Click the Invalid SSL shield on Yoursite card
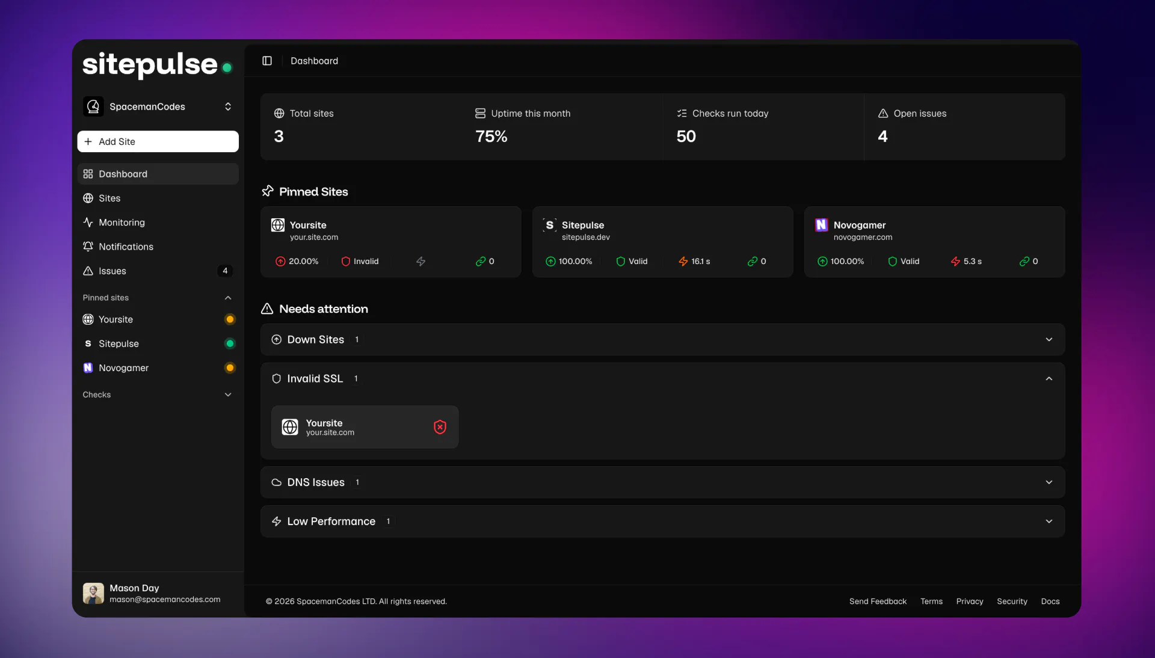Screen dimensions: 1155x658 pyautogui.click(x=346, y=261)
